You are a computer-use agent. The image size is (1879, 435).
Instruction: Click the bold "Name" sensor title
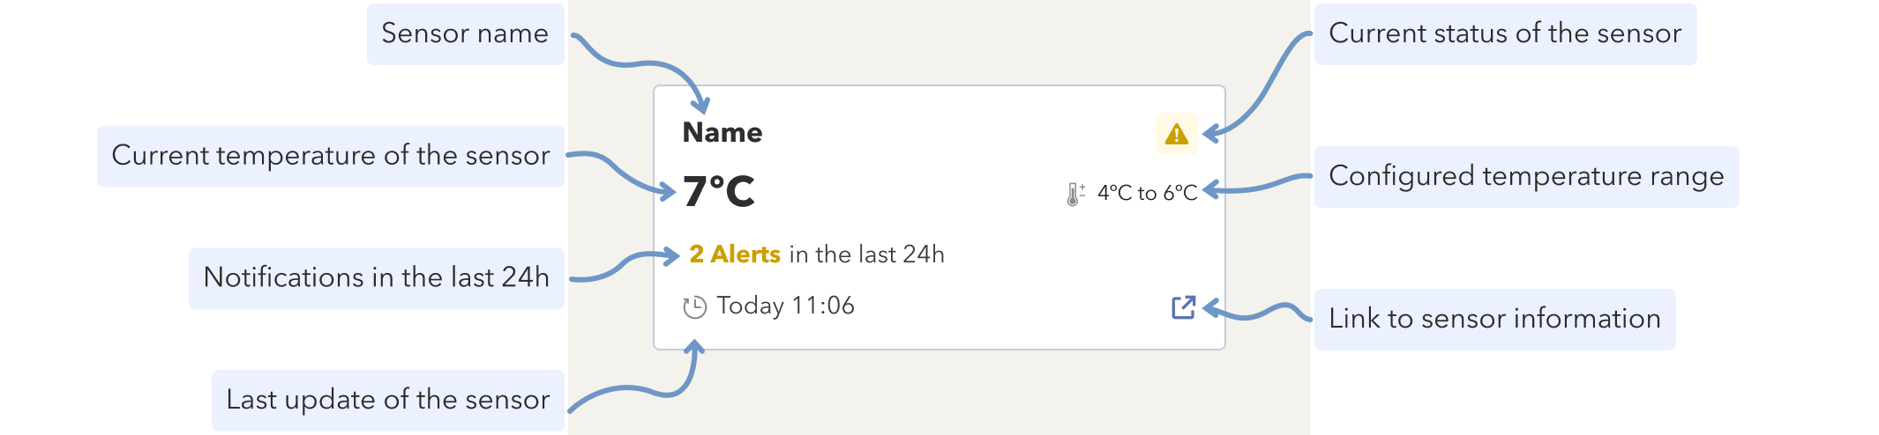pos(722,133)
